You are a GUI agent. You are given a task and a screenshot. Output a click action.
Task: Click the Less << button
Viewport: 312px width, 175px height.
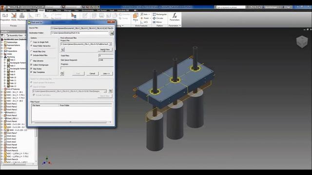point(106,73)
